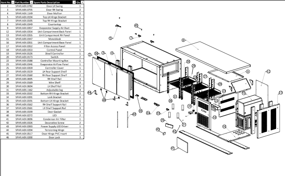Click callout bubble 45 at the top

pyautogui.click(x=136, y=25)
